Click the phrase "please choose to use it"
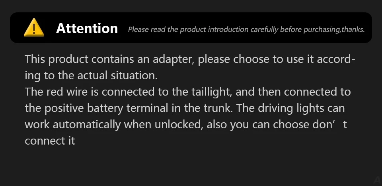382x186 pixels. 263,60
